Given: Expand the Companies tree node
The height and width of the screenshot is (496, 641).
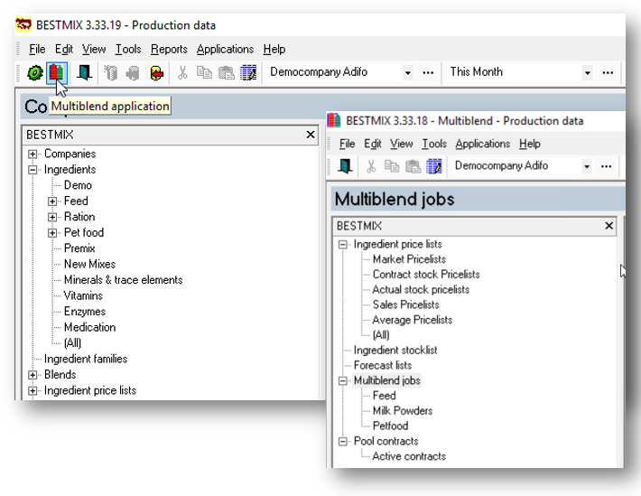Looking at the screenshot, I should tap(33, 154).
